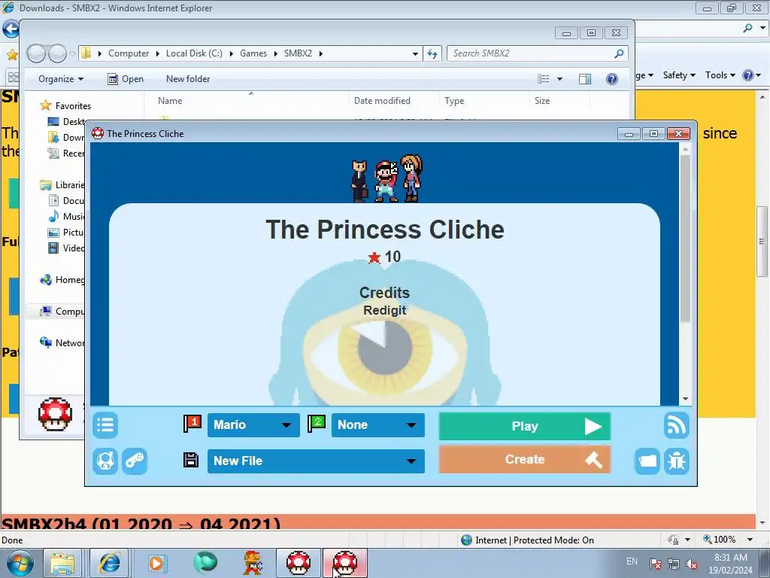Image resolution: width=770 pixels, height=578 pixels.
Task: Open the folder icon in launcher
Action: (x=647, y=461)
